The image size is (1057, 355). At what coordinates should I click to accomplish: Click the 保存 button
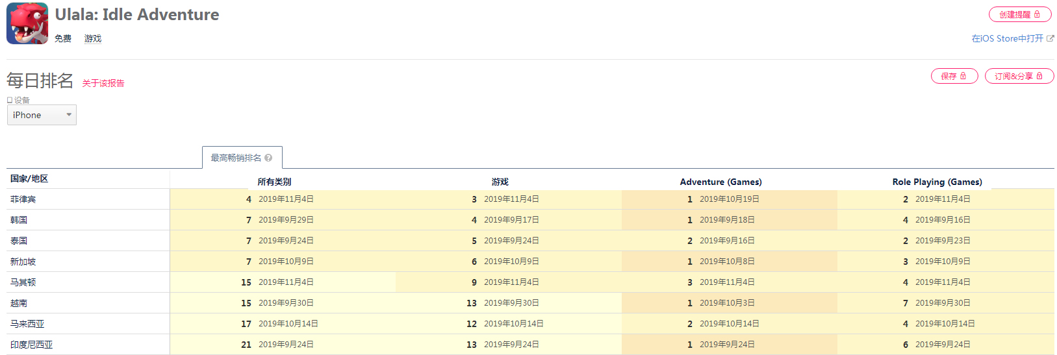click(954, 76)
